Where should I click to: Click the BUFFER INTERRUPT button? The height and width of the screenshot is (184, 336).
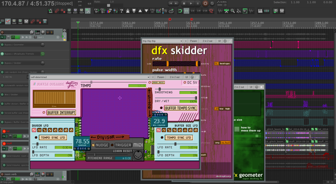pyautogui.click(x=61, y=113)
